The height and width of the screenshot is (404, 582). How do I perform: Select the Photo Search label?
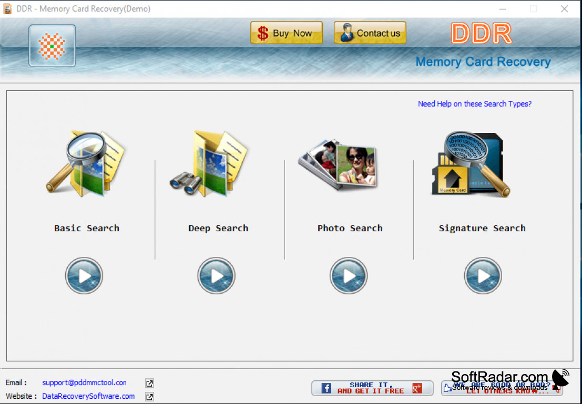350,228
